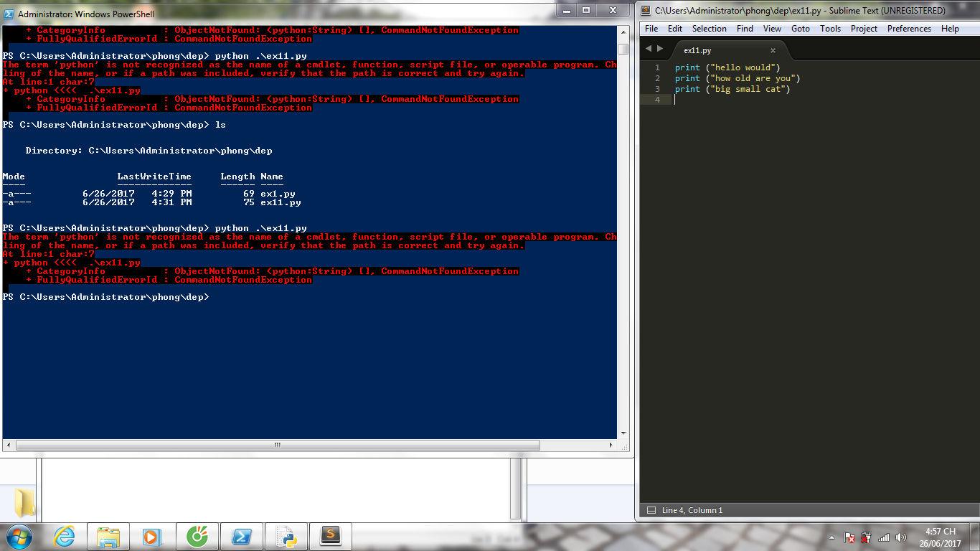The width and height of the screenshot is (980, 551).
Task: Click Sublime's back navigation arrow
Action: click(648, 48)
